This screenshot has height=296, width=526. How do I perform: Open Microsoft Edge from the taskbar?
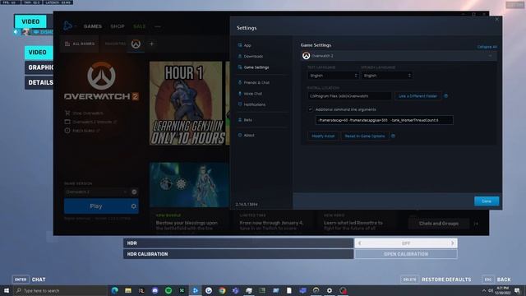(115, 290)
